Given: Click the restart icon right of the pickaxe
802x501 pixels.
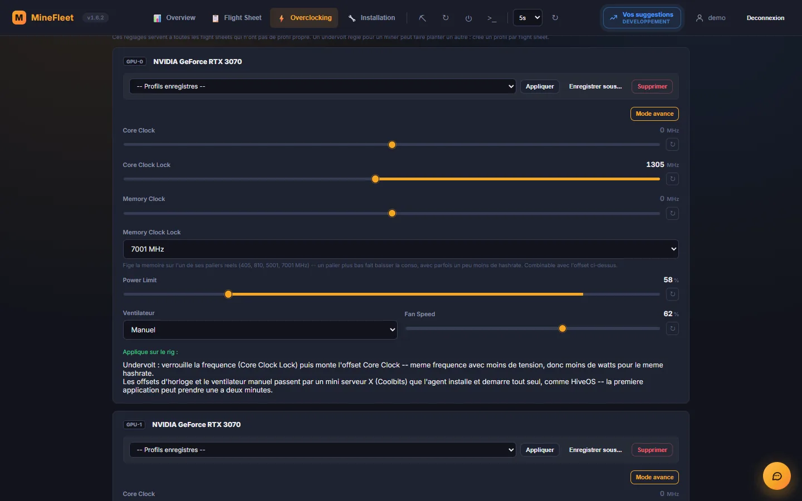Looking at the screenshot, I should click(446, 18).
